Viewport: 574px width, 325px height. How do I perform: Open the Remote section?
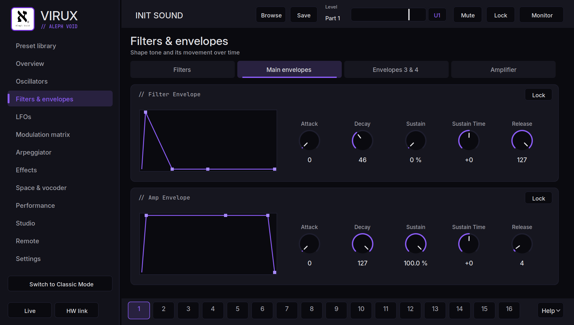pos(60,241)
